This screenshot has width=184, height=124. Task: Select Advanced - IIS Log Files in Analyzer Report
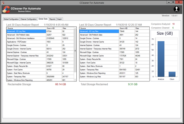tap(40, 31)
